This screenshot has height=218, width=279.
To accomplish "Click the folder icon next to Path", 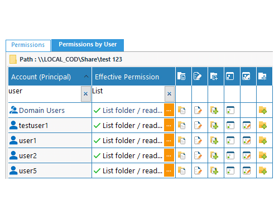I will pyautogui.click(x=13, y=59).
